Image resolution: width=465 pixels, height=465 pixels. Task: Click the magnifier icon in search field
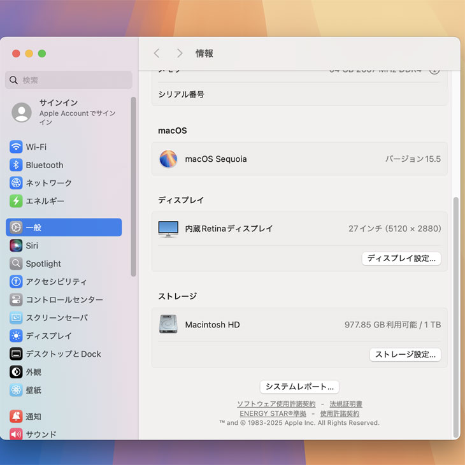click(13, 80)
